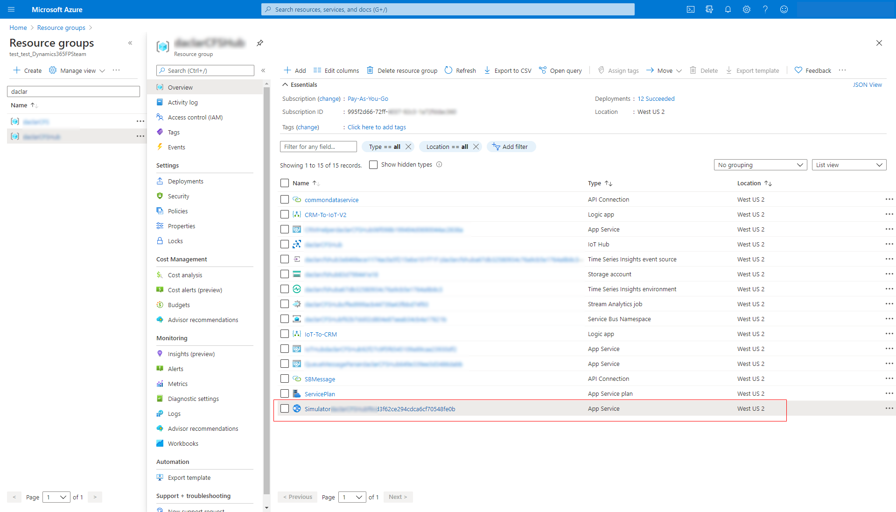Click the Logic app icon for CRM-To-IoT-V2

pos(297,214)
